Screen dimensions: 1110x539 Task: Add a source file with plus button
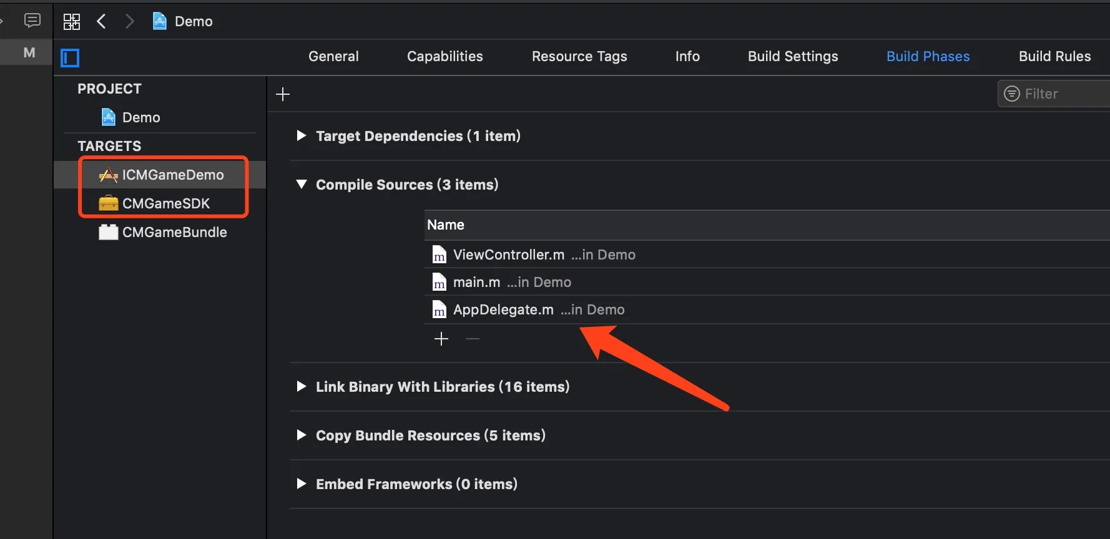441,339
